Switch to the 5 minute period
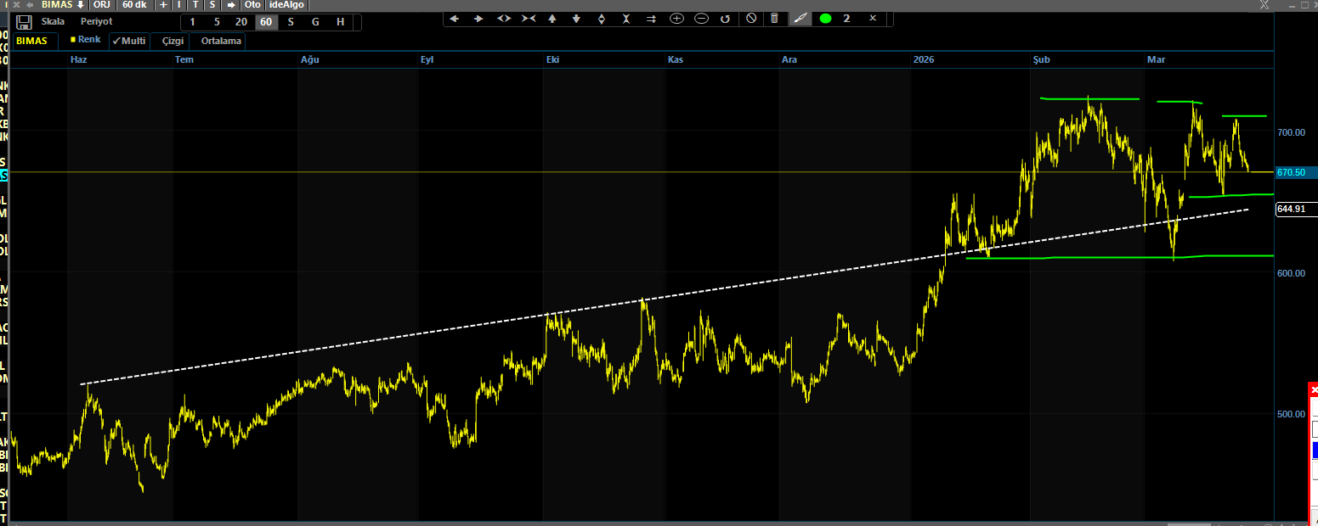This screenshot has height=526, width=1318. tap(217, 22)
